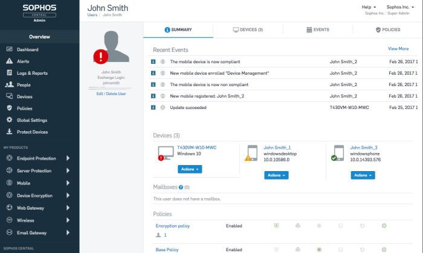Click 'The mobile device is now non compliant' event
Image resolution: width=423 pixels, height=253 pixels.
(x=209, y=84)
